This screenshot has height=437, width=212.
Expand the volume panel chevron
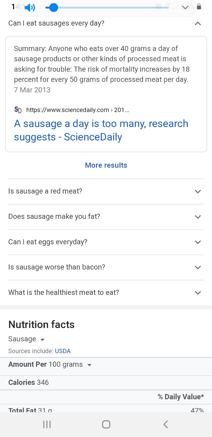click(185, 7)
